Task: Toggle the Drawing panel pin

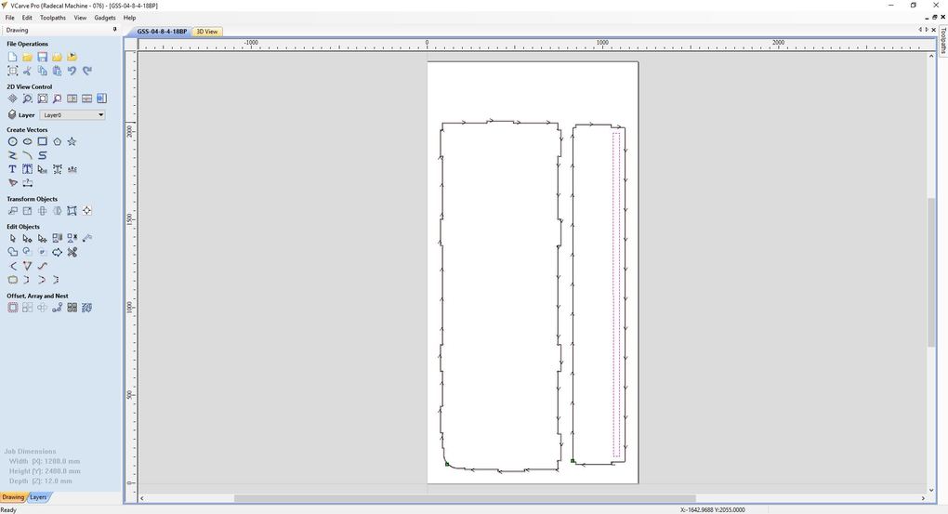Action: (x=115, y=30)
